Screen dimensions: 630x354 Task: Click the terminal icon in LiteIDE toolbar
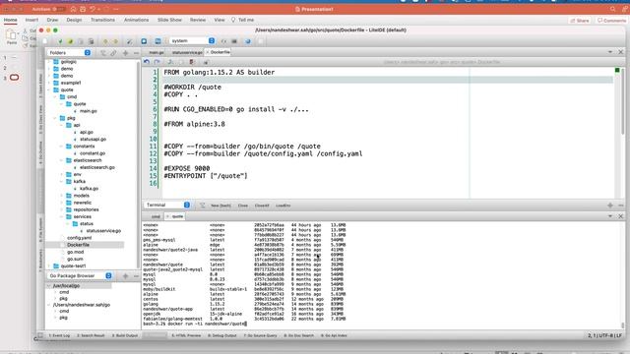pos(234,41)
